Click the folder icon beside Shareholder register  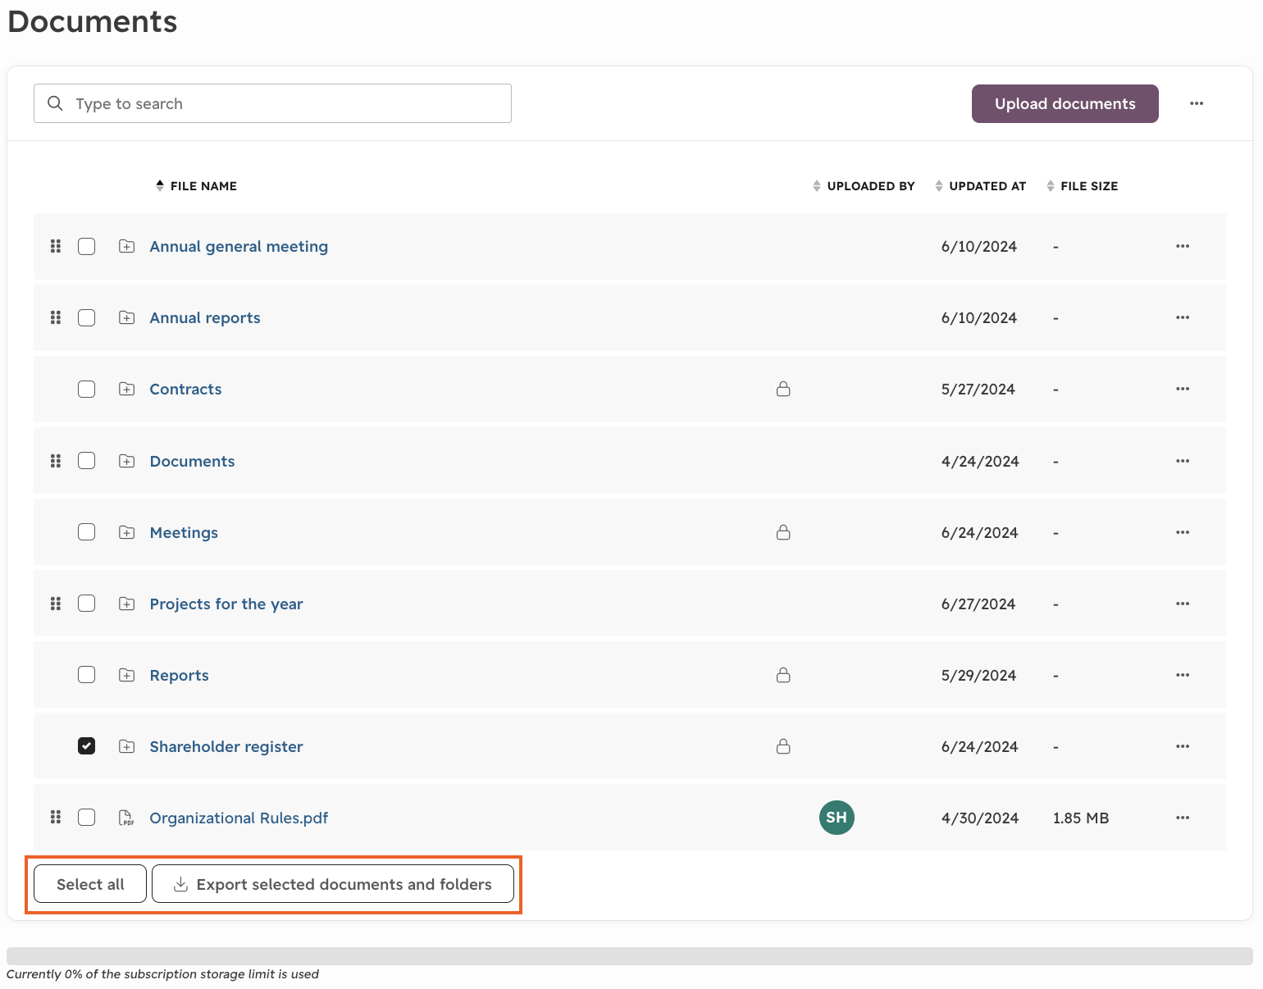tap(126, 746)
